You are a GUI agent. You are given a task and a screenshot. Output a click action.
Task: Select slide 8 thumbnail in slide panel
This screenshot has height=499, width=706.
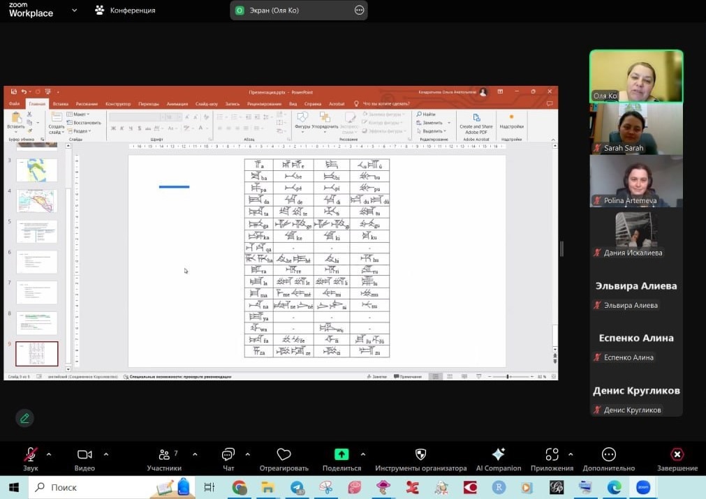click(x=36, y=322)
